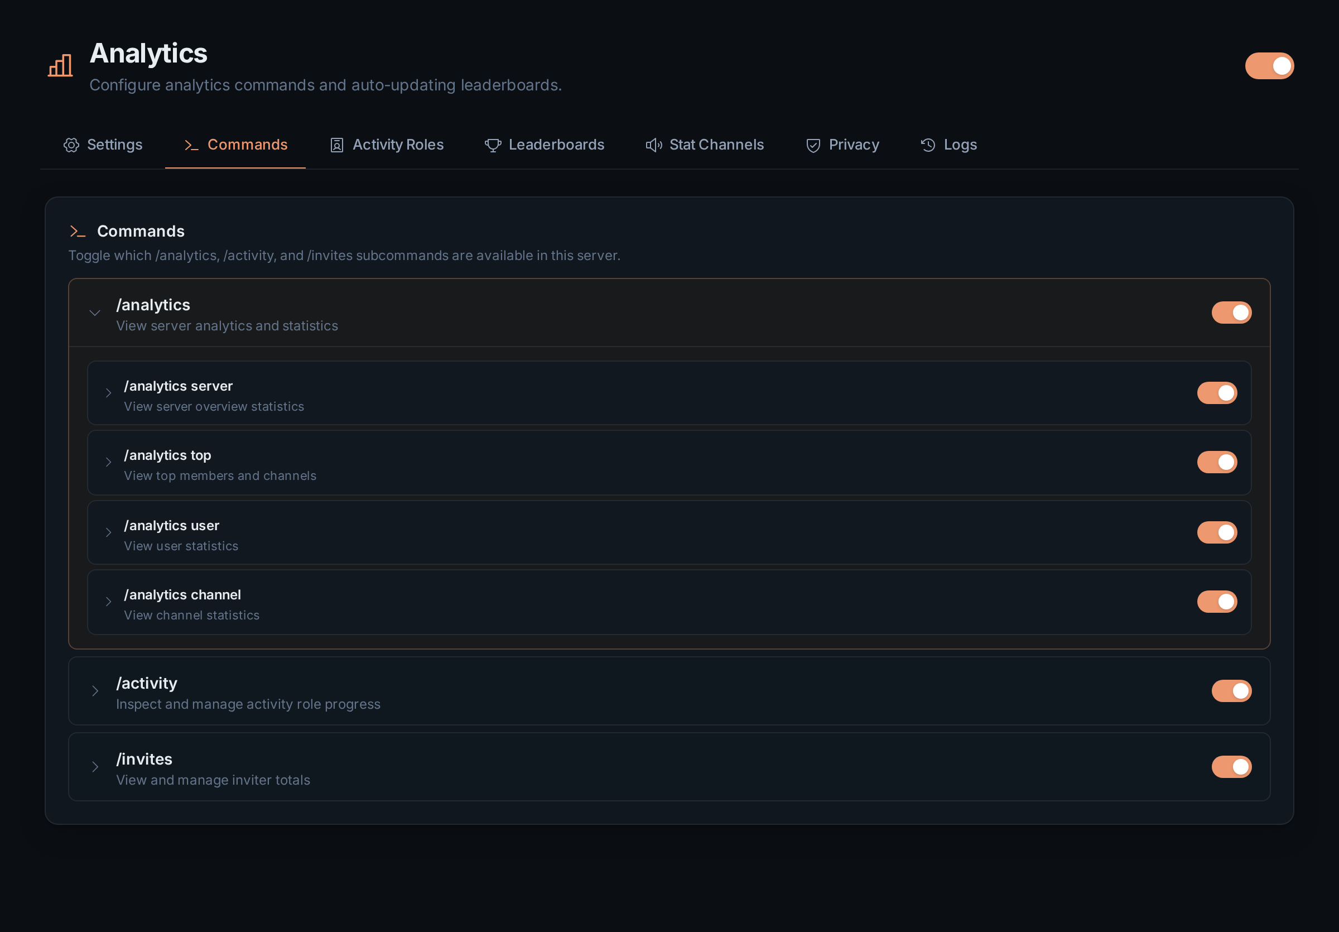The height and width of the screenshot is (932, 1339).
Task: Click the '/analytics channel' command title
Action: click(x=182, y=595)
